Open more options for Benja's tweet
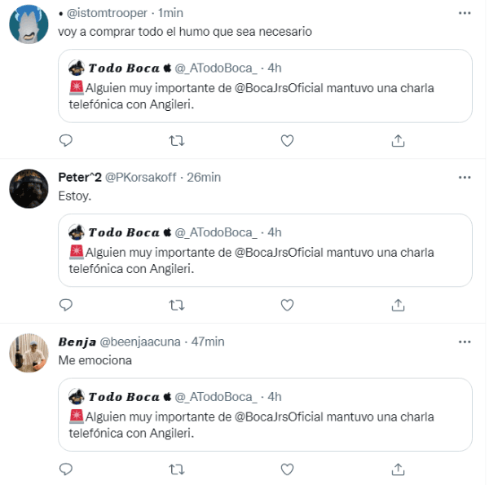 pyautogui.click(x=465, y=342)
